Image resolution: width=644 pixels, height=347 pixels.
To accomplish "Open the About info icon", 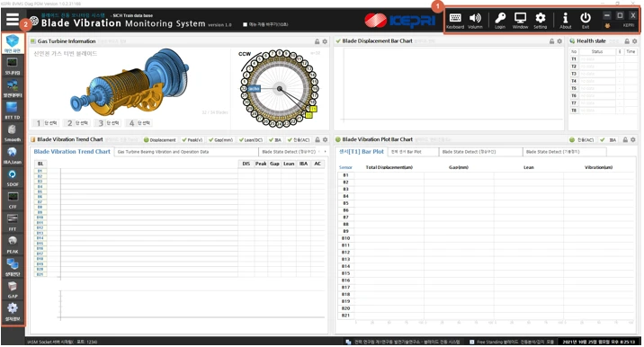I will click(x=565, y=21).
